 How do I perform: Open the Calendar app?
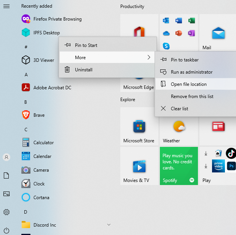tap(37, 156)
